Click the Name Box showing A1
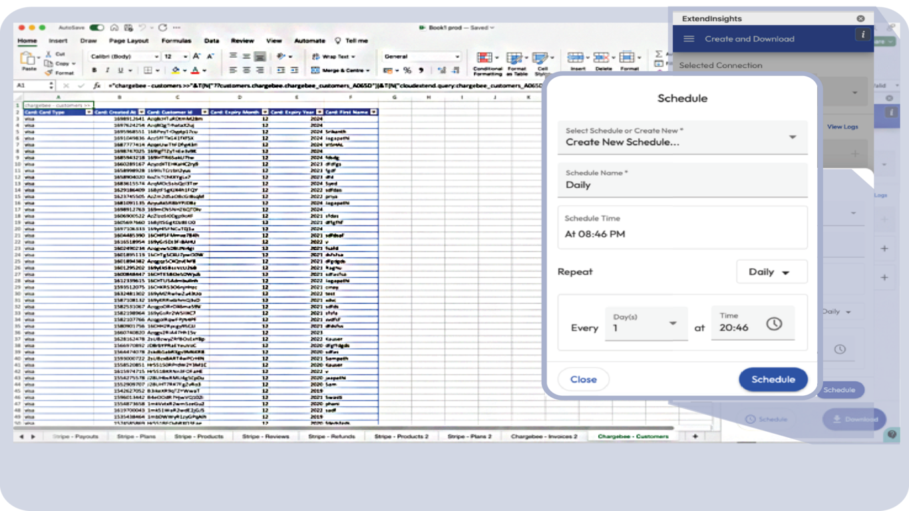Viewport: 909px width, 511px height. (x=33, y=86)
